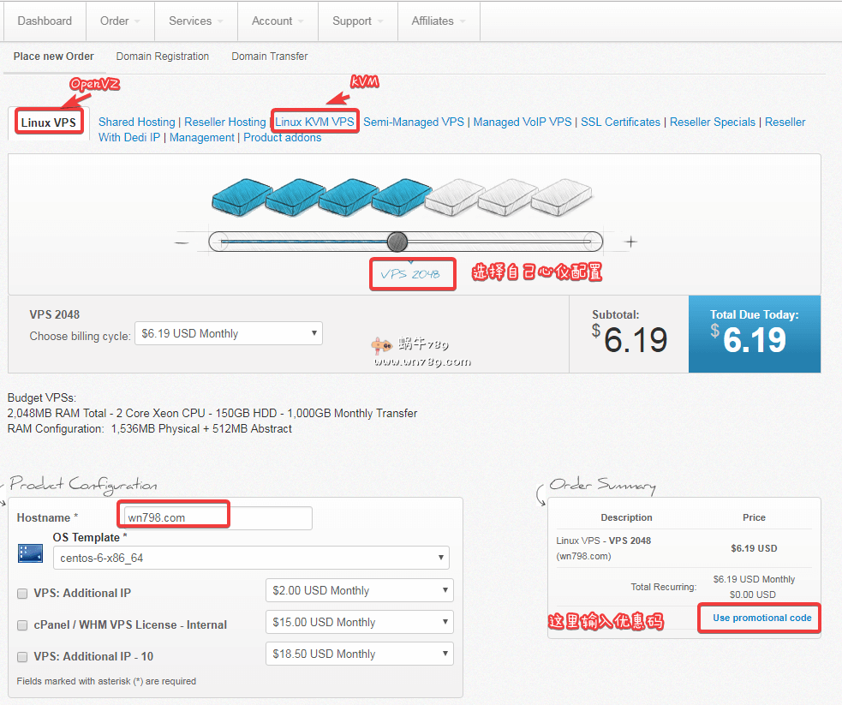
Task: Open the Linux KVM VPS link
Action: [314, 122]
